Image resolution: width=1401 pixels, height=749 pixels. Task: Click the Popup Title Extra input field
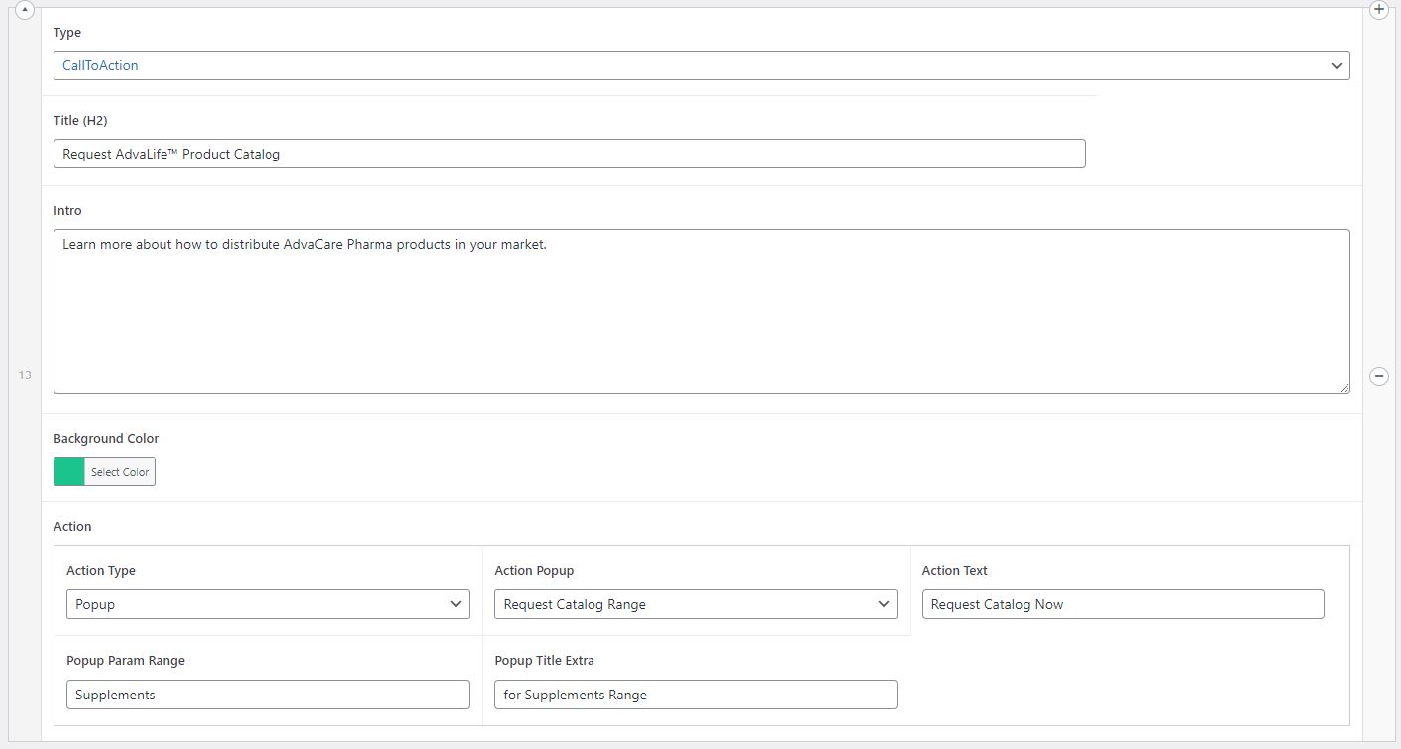click(696, 695)
